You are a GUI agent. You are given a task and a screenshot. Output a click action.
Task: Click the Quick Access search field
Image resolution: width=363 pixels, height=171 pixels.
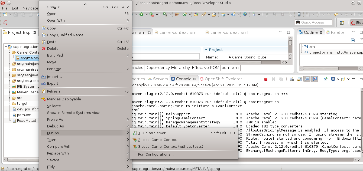(314, 22)
